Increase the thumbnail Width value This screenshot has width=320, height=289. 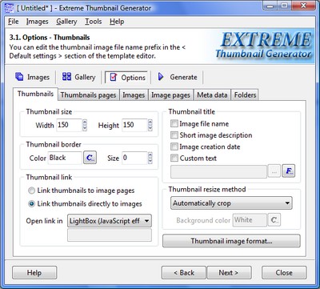[x=85, y=122]
